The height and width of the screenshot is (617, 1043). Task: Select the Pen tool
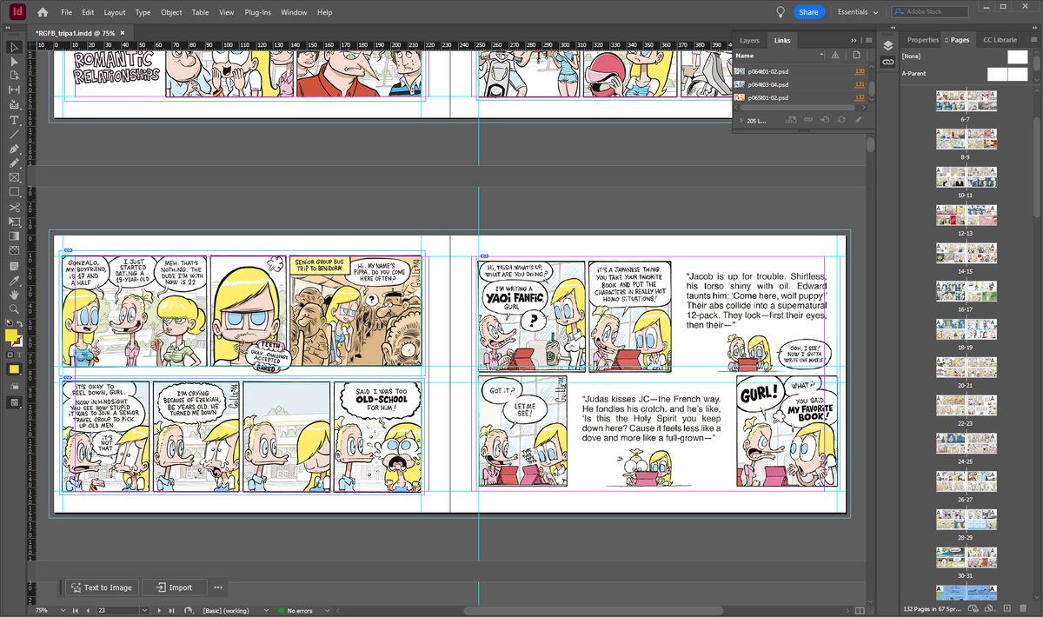14,149
